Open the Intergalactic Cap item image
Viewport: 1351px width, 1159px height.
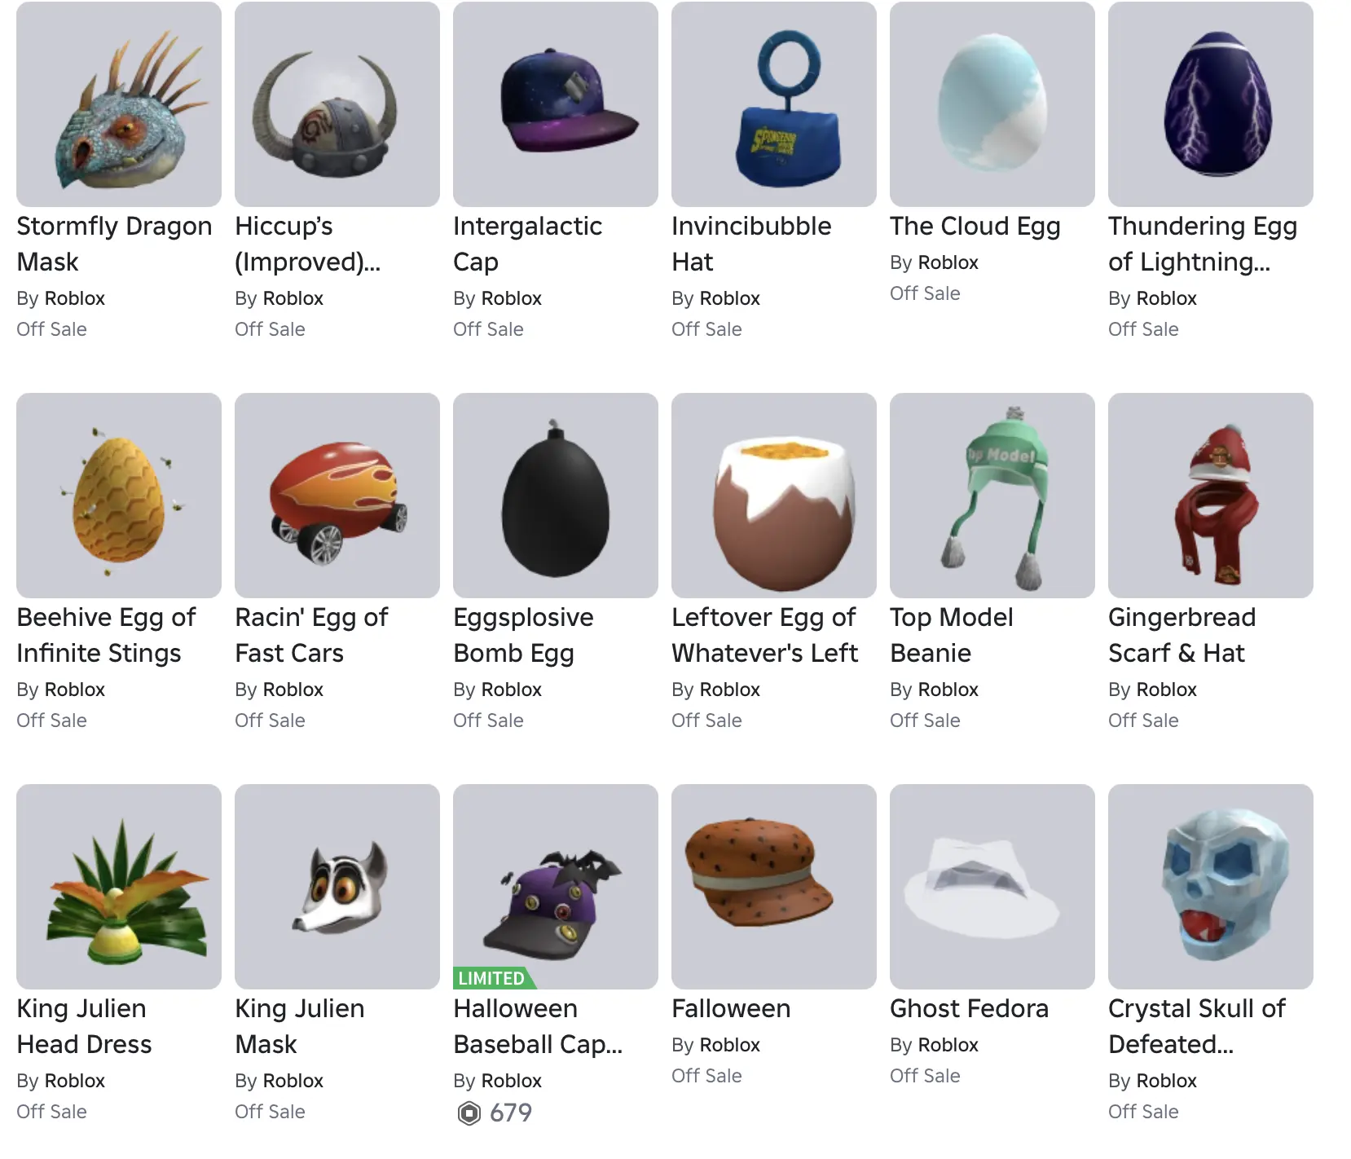tap(556, 104)
